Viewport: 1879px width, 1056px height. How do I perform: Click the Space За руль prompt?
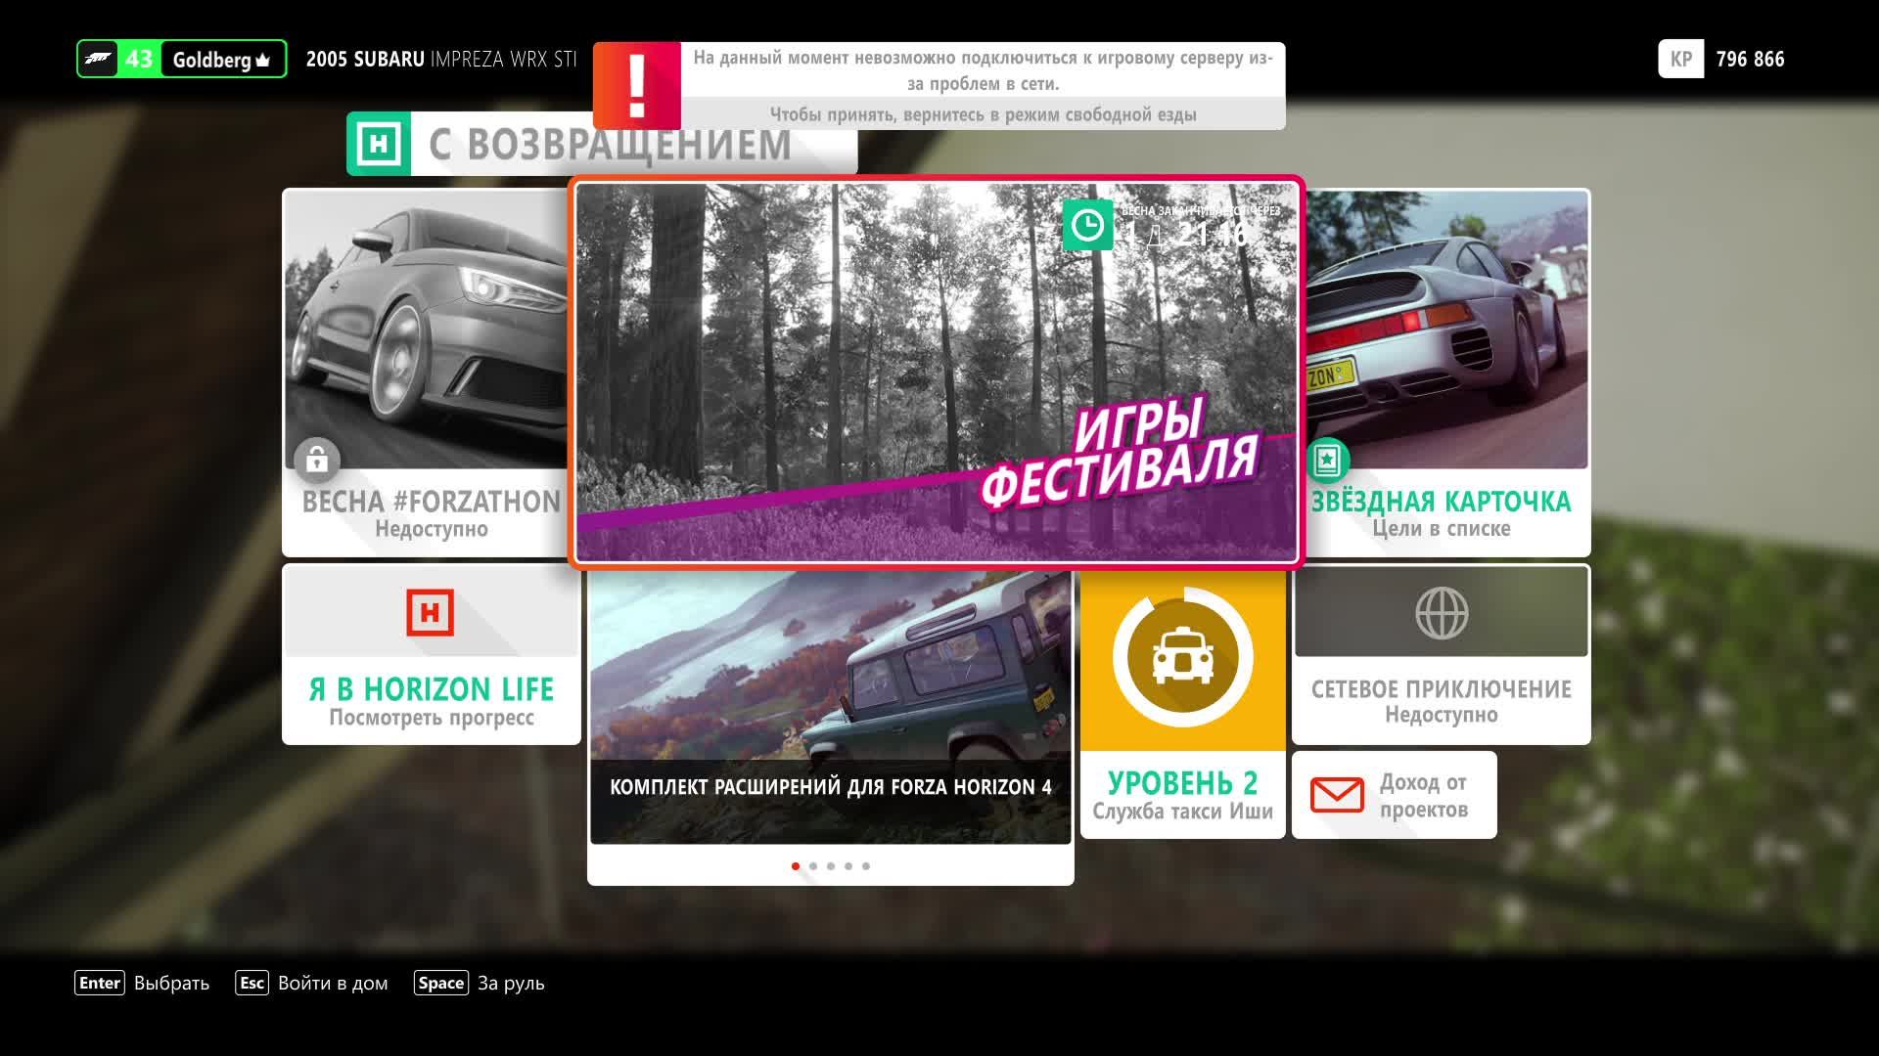[x=480, y=983]
